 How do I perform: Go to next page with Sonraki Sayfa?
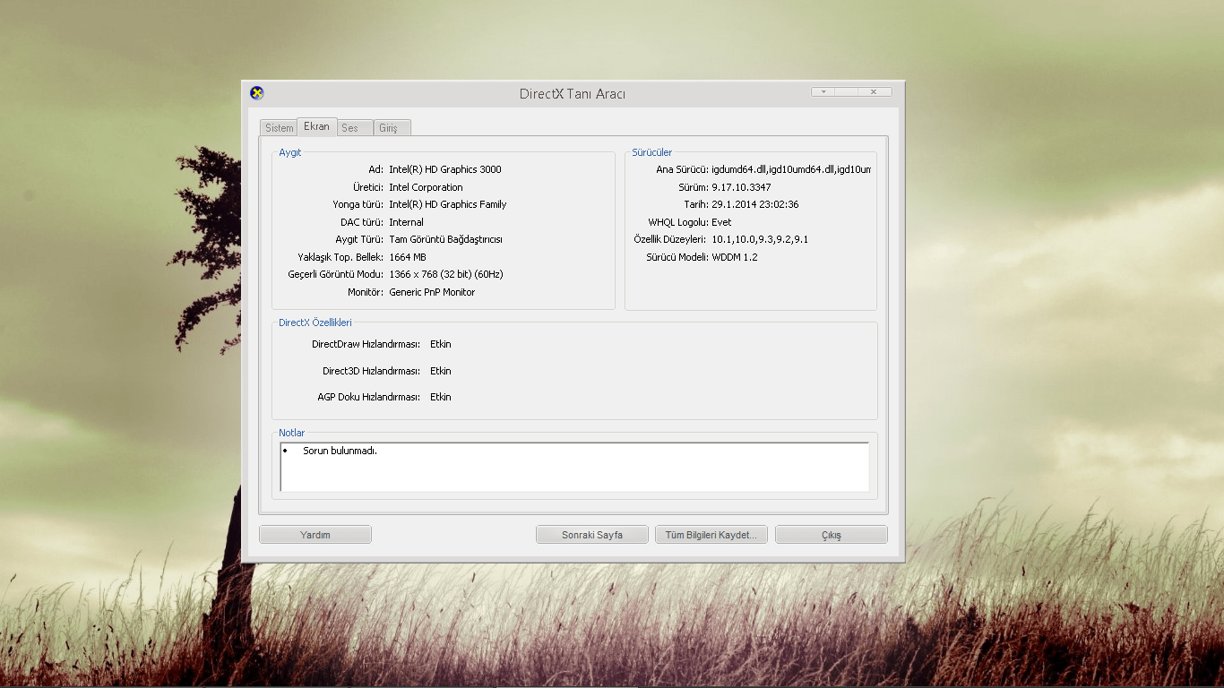[592, 535]
